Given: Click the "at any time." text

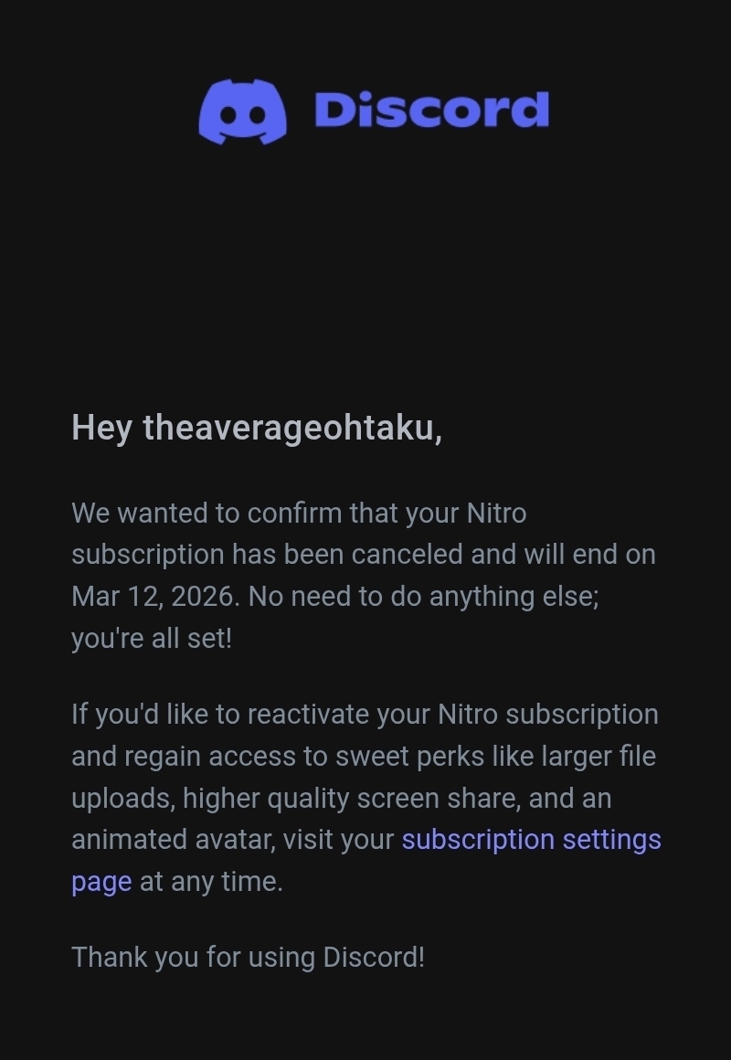Looking at the screenshot, I should point(211,881).
